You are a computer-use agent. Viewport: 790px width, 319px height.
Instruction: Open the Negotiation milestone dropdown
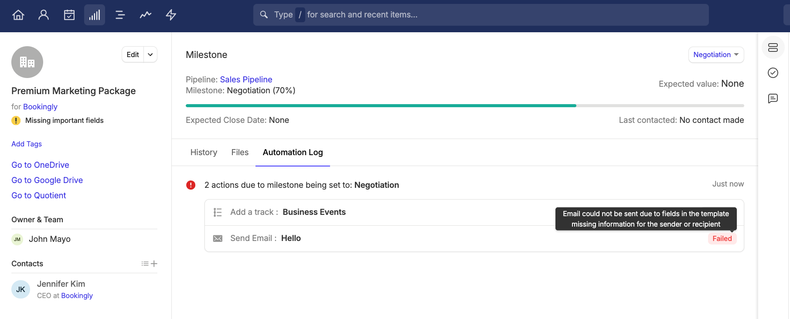coord(716,54)
